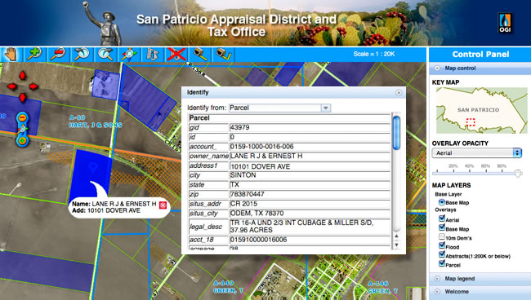531x300 pixels.
Task: Select the Measure distance tape tool
Action: coord(200,54)
